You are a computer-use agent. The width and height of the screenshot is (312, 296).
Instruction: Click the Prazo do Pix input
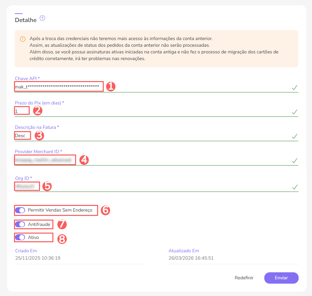(21, 110)
